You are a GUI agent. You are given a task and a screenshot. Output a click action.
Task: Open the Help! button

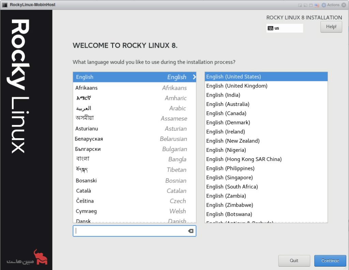pyautogui.click(x=331, y=27)
